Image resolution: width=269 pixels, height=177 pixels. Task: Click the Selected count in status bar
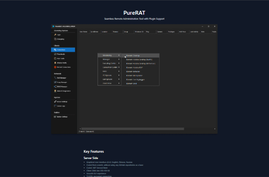point(90,132)
